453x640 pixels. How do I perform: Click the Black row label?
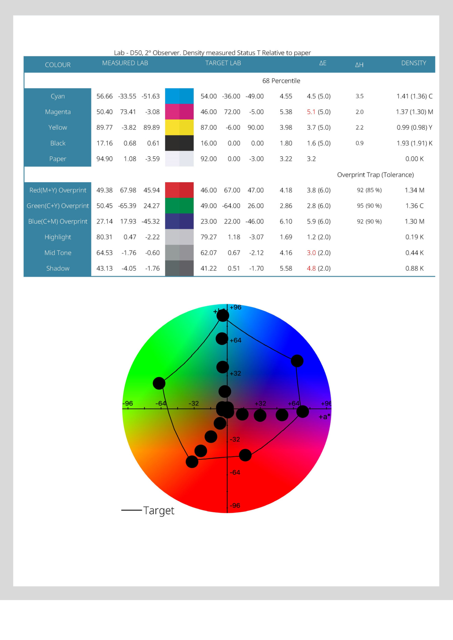[x=58, y=143]
